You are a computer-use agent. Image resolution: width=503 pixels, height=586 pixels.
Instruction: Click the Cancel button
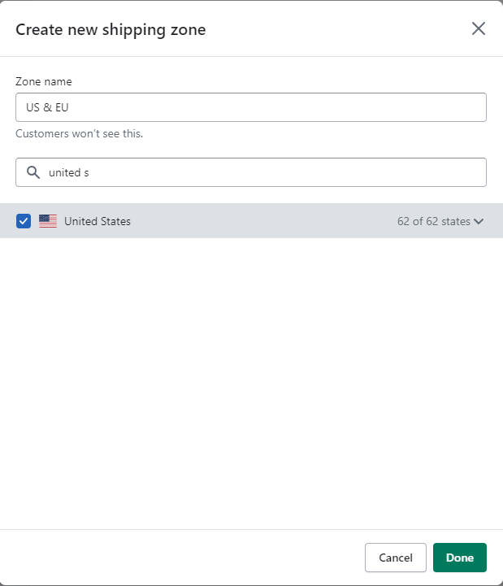click(396, 558)
